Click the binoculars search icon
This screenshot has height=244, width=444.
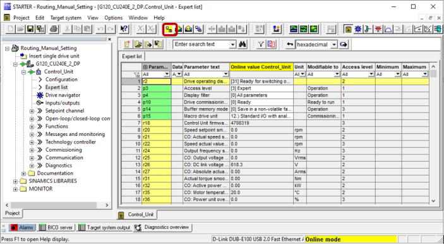pyautogui.click(x=243, y=44)
